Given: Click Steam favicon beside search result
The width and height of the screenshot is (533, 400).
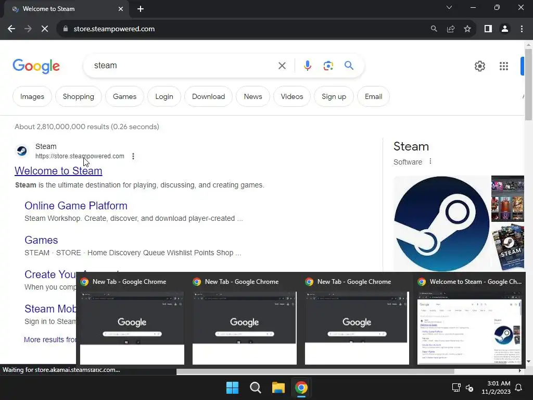Looking at the screenshot, I should tap(22, 151).
